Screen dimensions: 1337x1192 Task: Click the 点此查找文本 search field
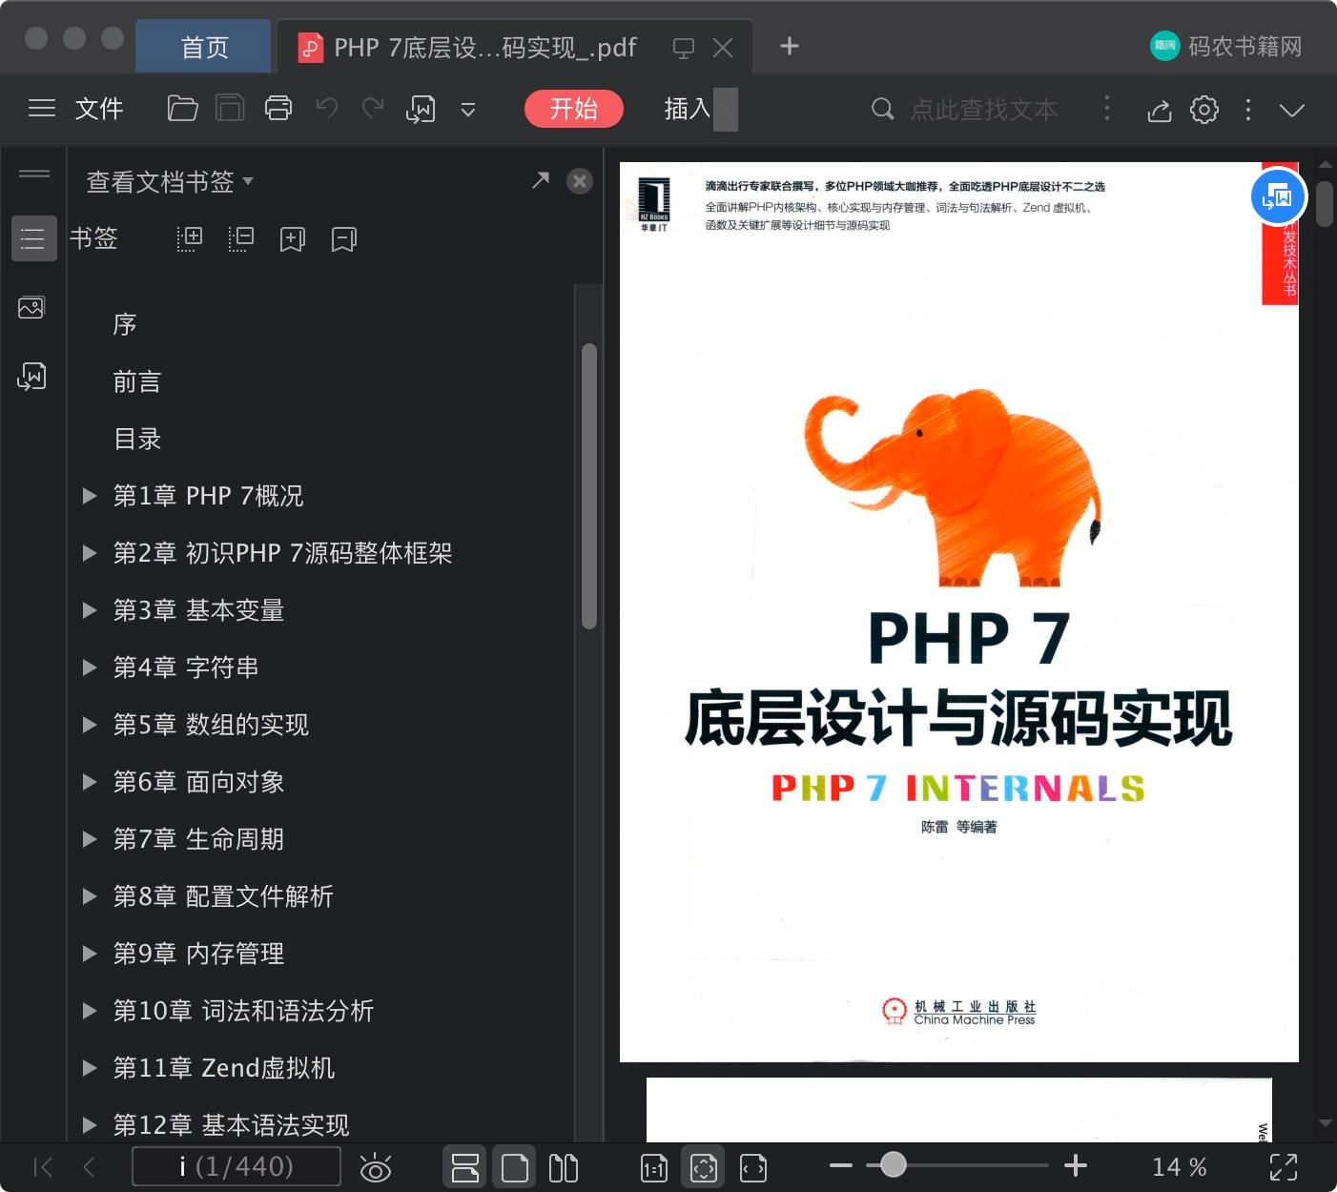pyautogui.click(x=982, y=110)
